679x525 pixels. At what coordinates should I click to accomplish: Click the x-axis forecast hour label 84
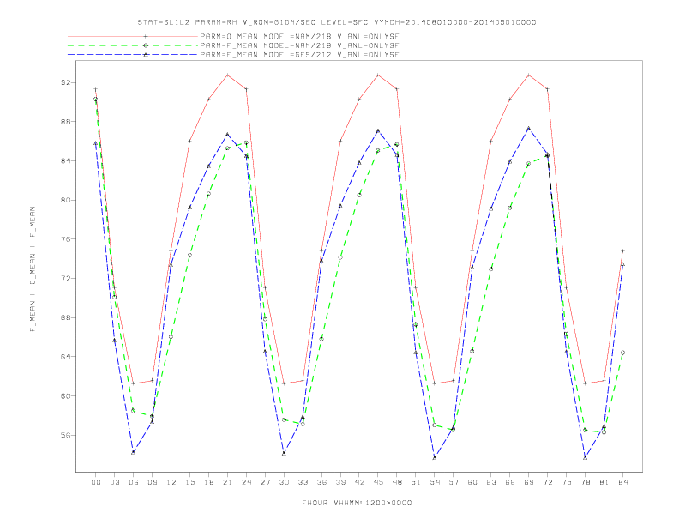tap(623, 482)
